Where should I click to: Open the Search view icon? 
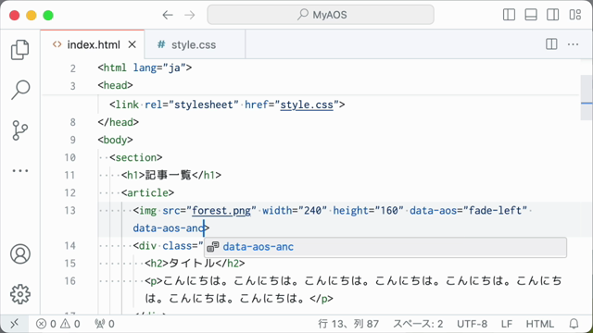pyautogui.click(x=20, y=90)
